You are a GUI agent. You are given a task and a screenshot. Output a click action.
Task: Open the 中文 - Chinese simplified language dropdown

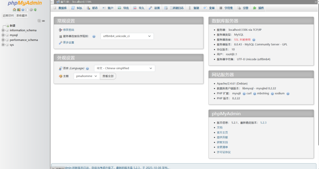pyautogui.click(x=124, y=68)
